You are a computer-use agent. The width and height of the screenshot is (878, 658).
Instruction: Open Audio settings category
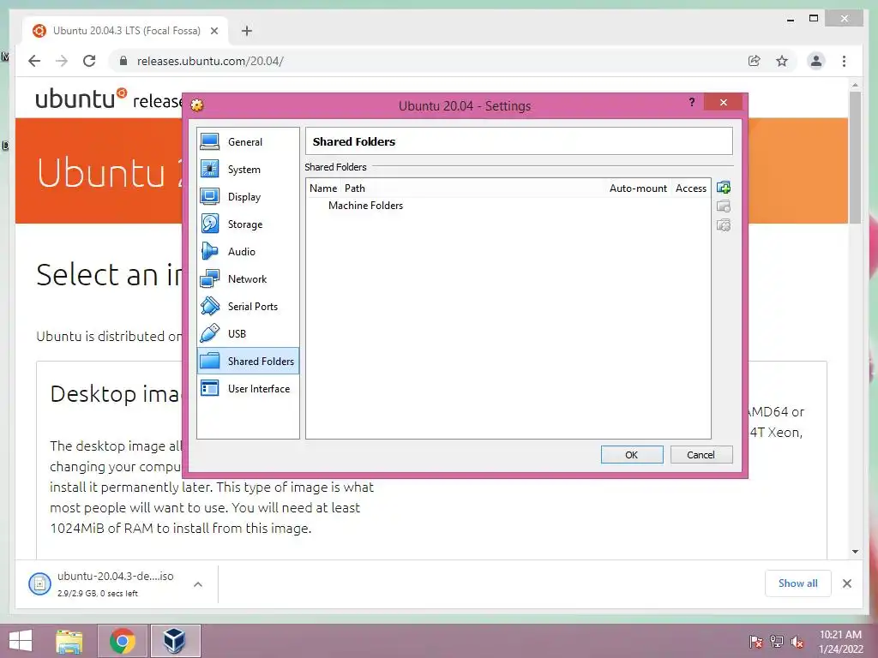point(248,252)
